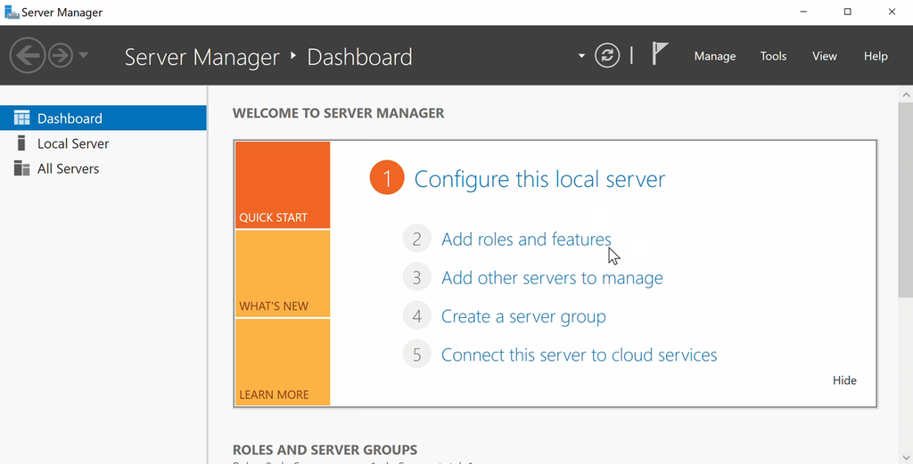The width and height of the screenshot is (913, 464).
Task: Open the View menu
Action: point(824,56)
